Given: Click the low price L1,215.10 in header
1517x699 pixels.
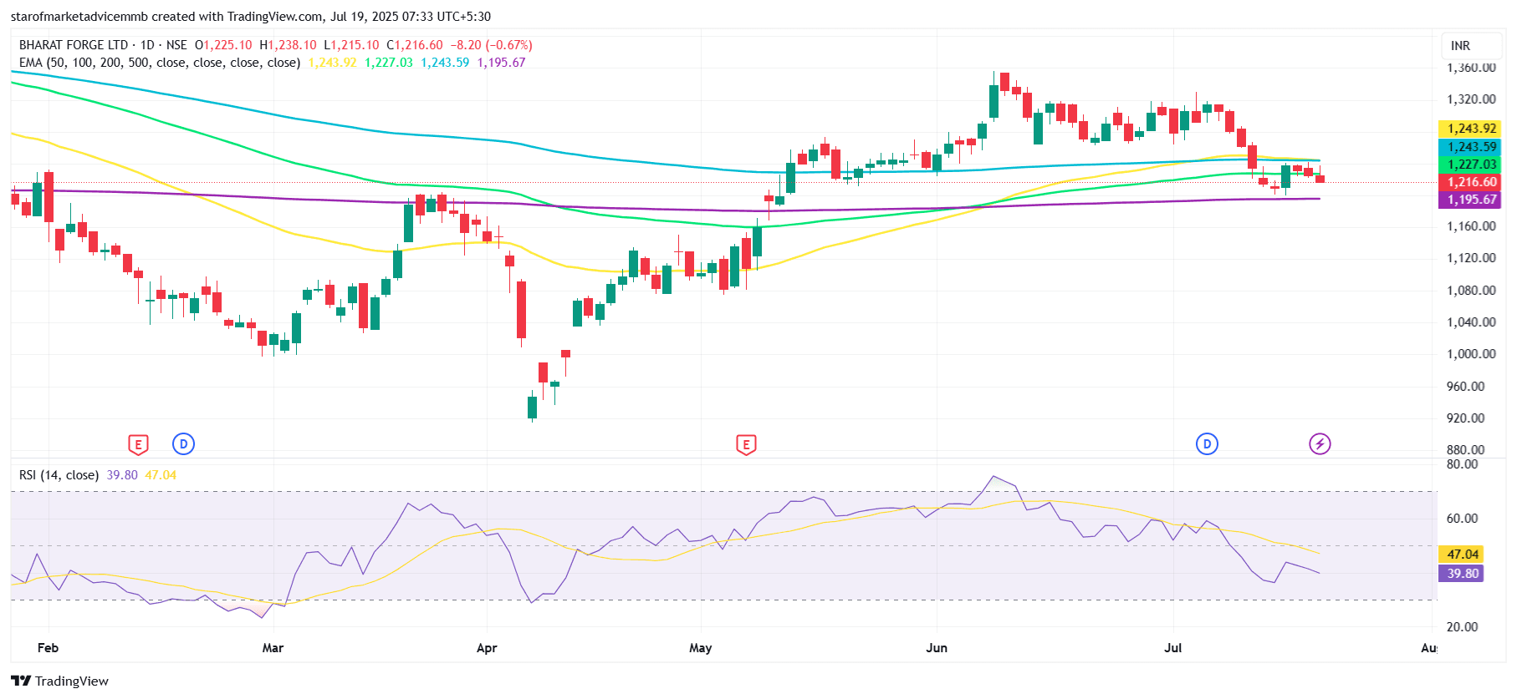Looking at the screenshot, I should [351, 45].
